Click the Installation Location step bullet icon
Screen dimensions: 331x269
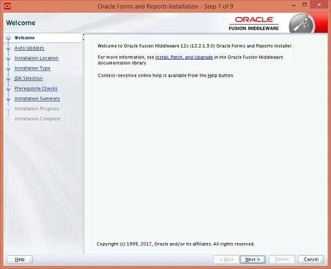[8, 58]
